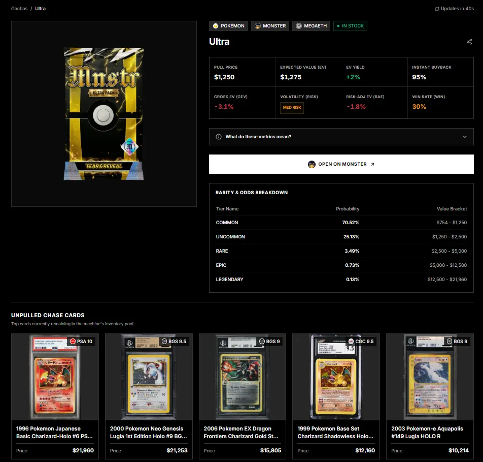The width and height of the screenshot is (483, 462).
Task: Click the Win Rate 30% value
Action: click(419, 107)
